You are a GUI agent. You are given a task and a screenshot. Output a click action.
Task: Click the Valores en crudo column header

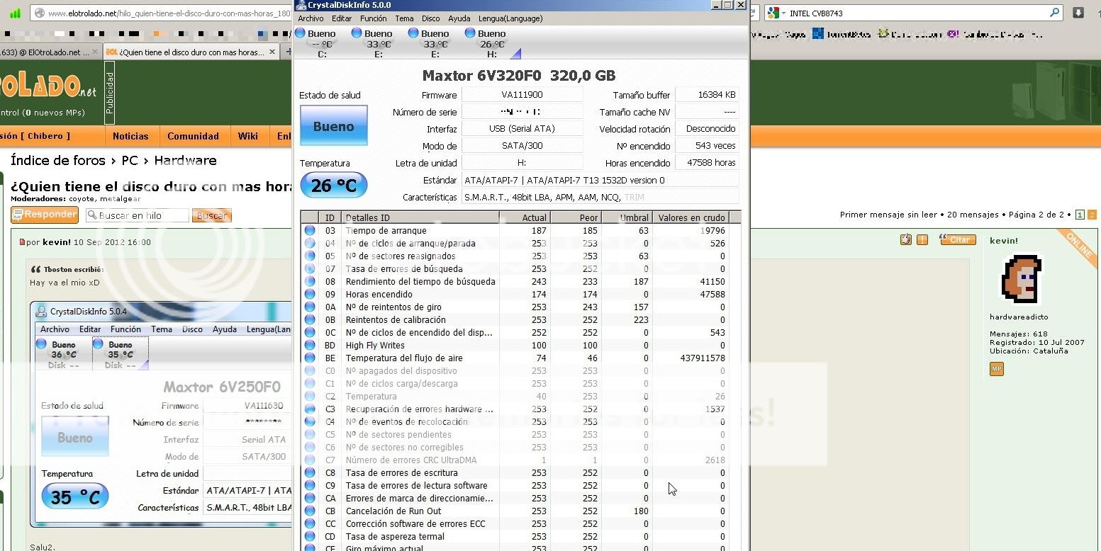click(x=690, y=217)
